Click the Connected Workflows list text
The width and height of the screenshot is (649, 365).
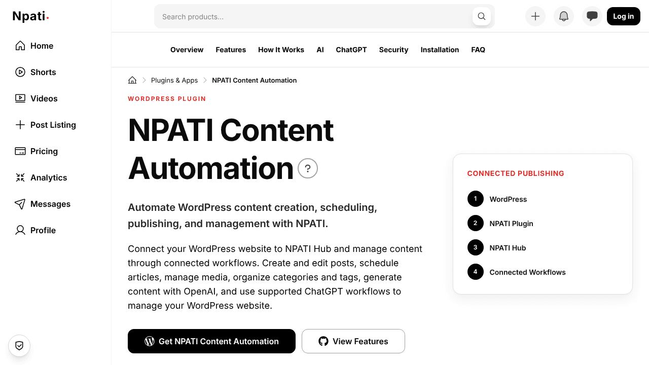(527, 272)
